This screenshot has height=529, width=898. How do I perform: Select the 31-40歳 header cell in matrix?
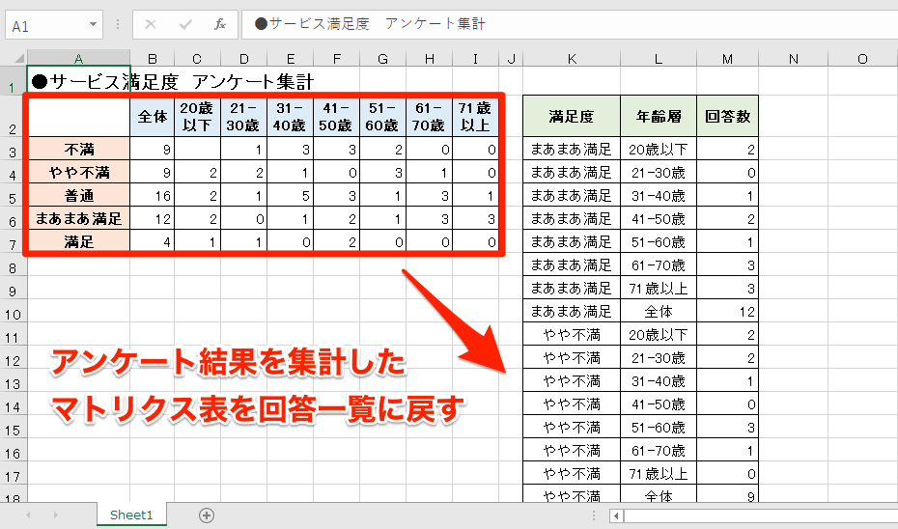290,116
